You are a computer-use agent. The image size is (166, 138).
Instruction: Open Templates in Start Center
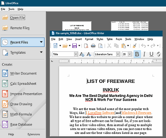(x=18, y=53)
